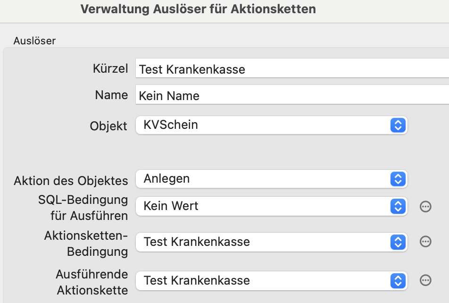
Task: Open the ellipsis button beside SQL-Bedingung dropdown
Action: click(x=425, y=206)
